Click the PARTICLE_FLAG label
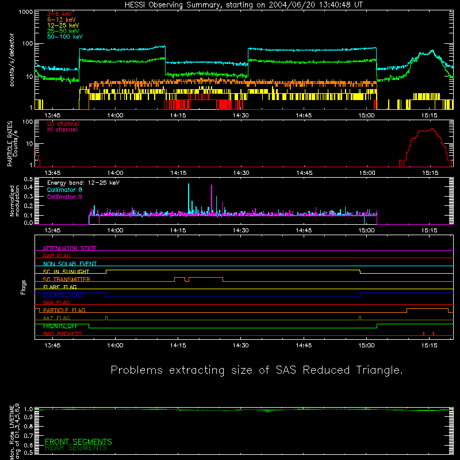The height and width of the screenshot is (460, 460). (64, 310)
